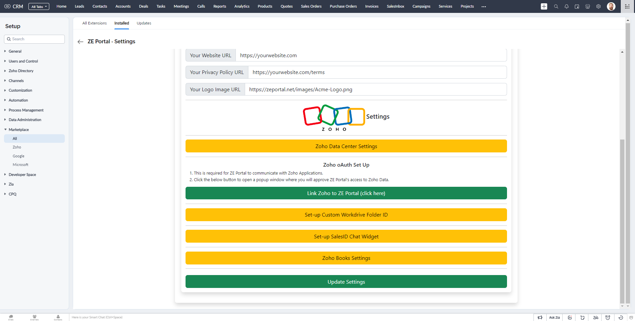Screen dimensions: 635x321
Task: Expand the Developer Space section
Action: click(x=22, y=175)
